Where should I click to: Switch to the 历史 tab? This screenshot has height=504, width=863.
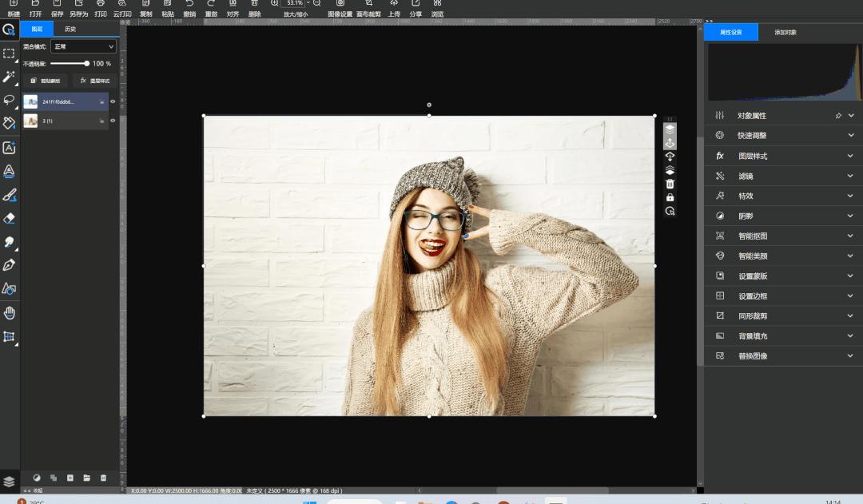tap(70, 30)
